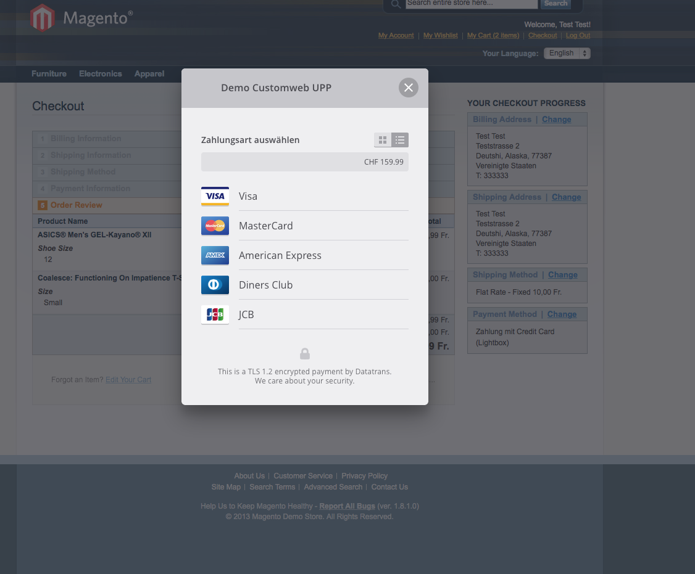Screen dimensions: 695x574
Task: Open About Us footer link
Action: 249,476
